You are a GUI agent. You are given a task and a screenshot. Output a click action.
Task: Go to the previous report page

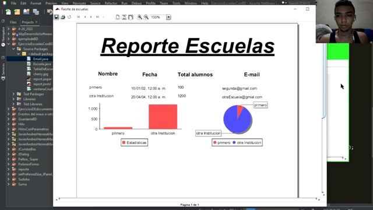[85, 17]
